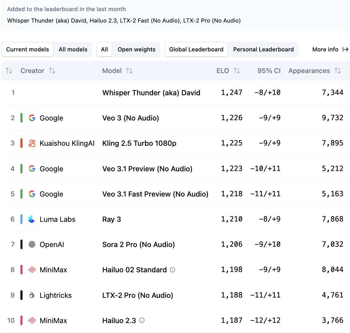Screen dimensions: 350x333
Task: Click the green color bar beside Veo 3.1 Preview
Action: point(22,169)
